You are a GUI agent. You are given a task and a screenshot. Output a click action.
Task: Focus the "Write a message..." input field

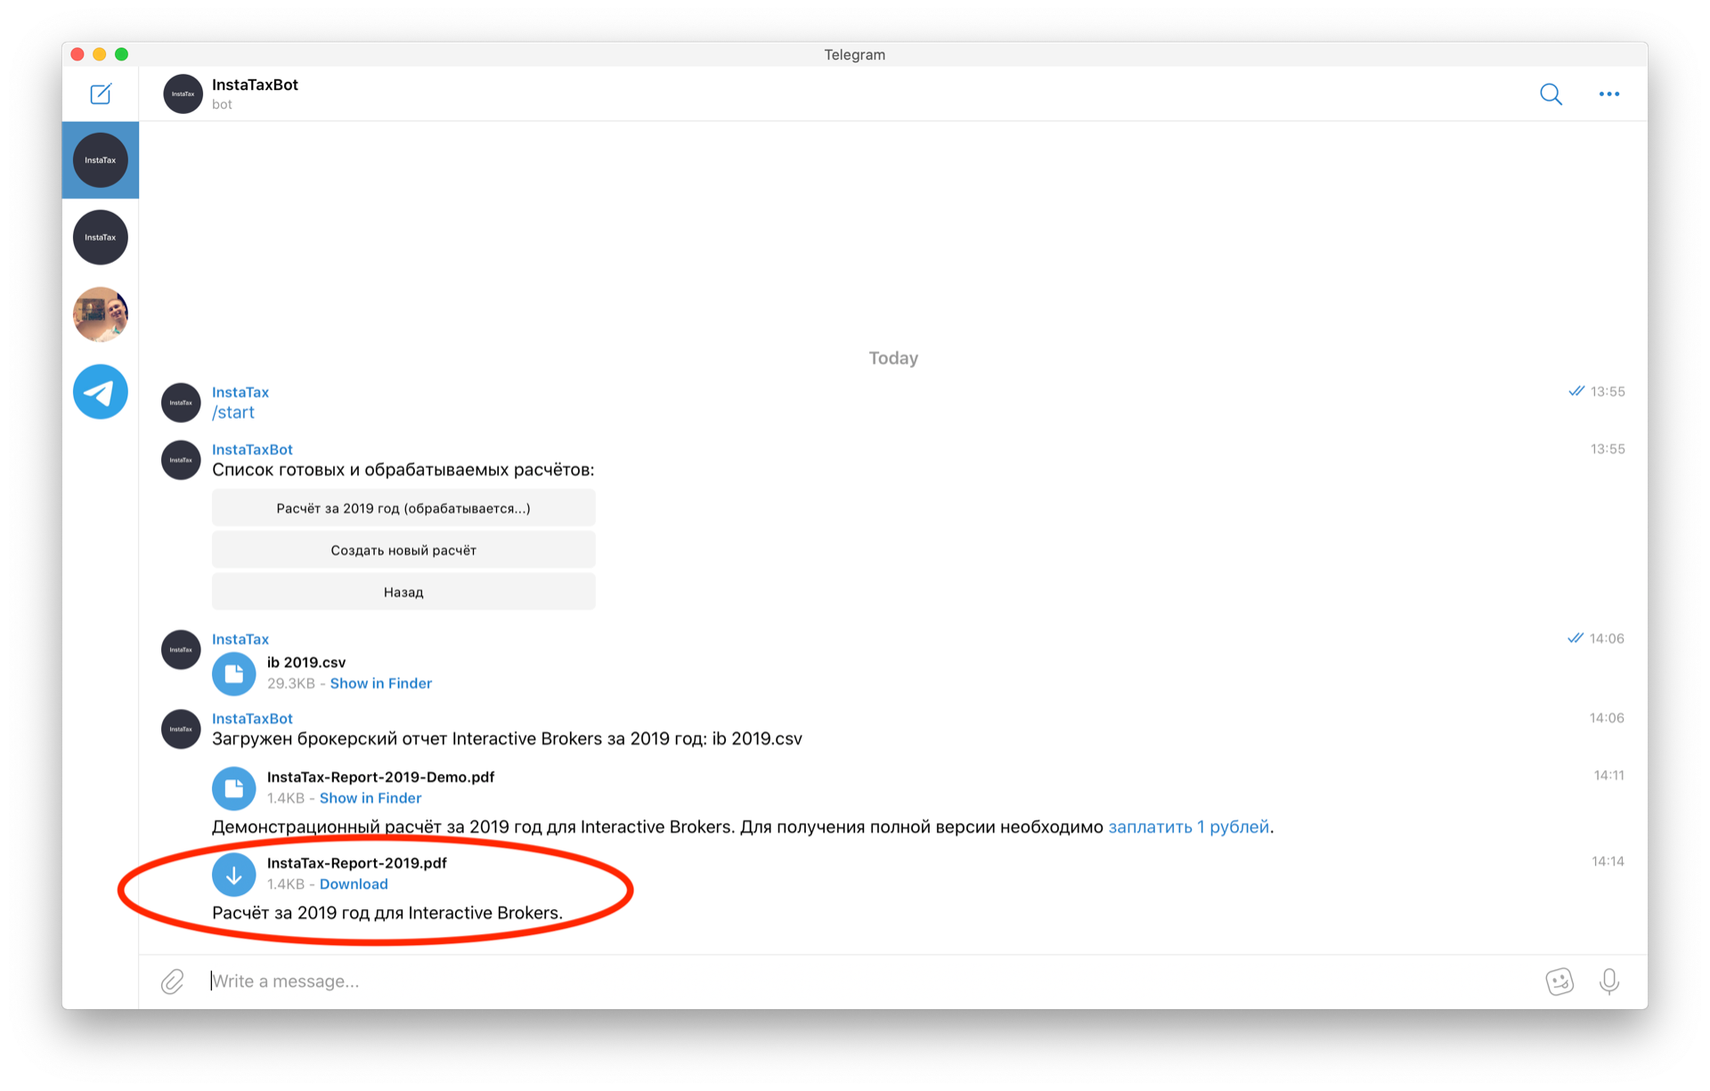(802, 981)
